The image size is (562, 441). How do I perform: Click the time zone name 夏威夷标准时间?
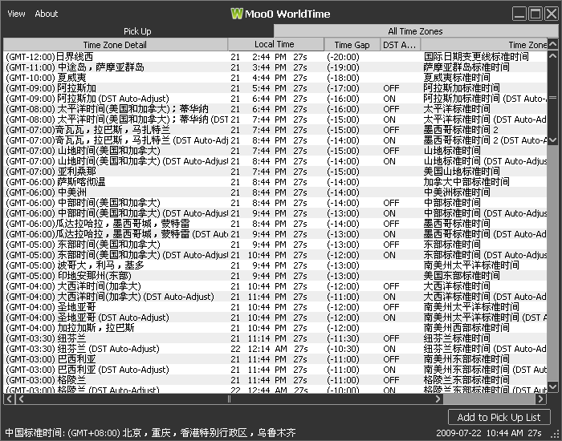pos(457,78)
